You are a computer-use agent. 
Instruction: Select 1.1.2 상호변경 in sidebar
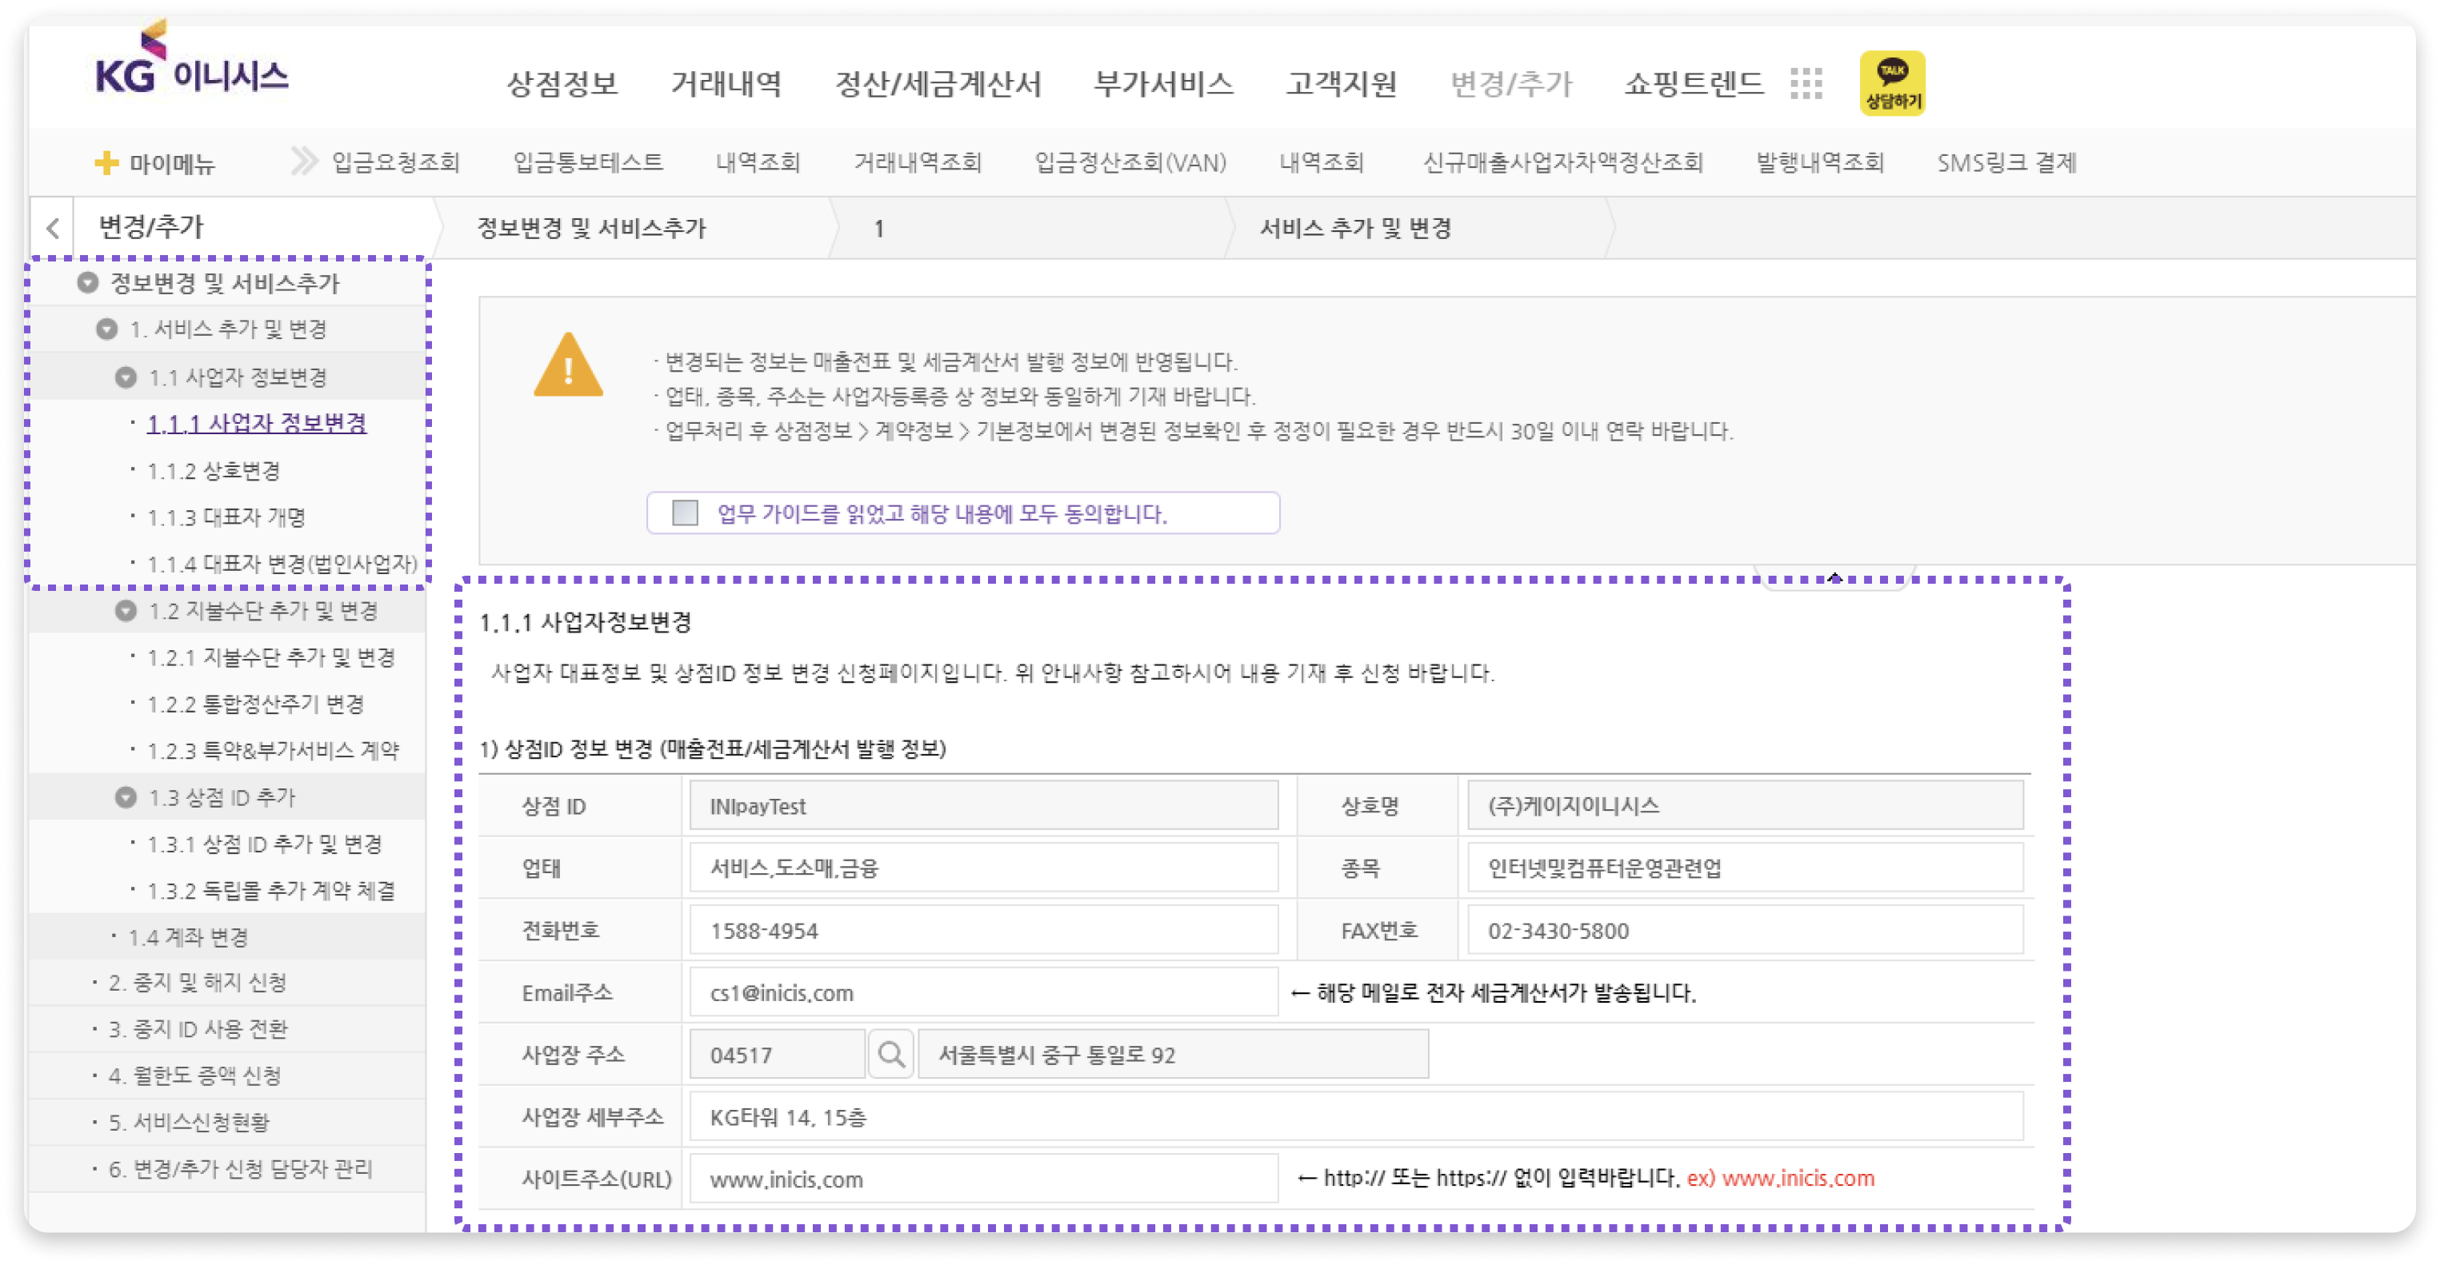point(214,471)
